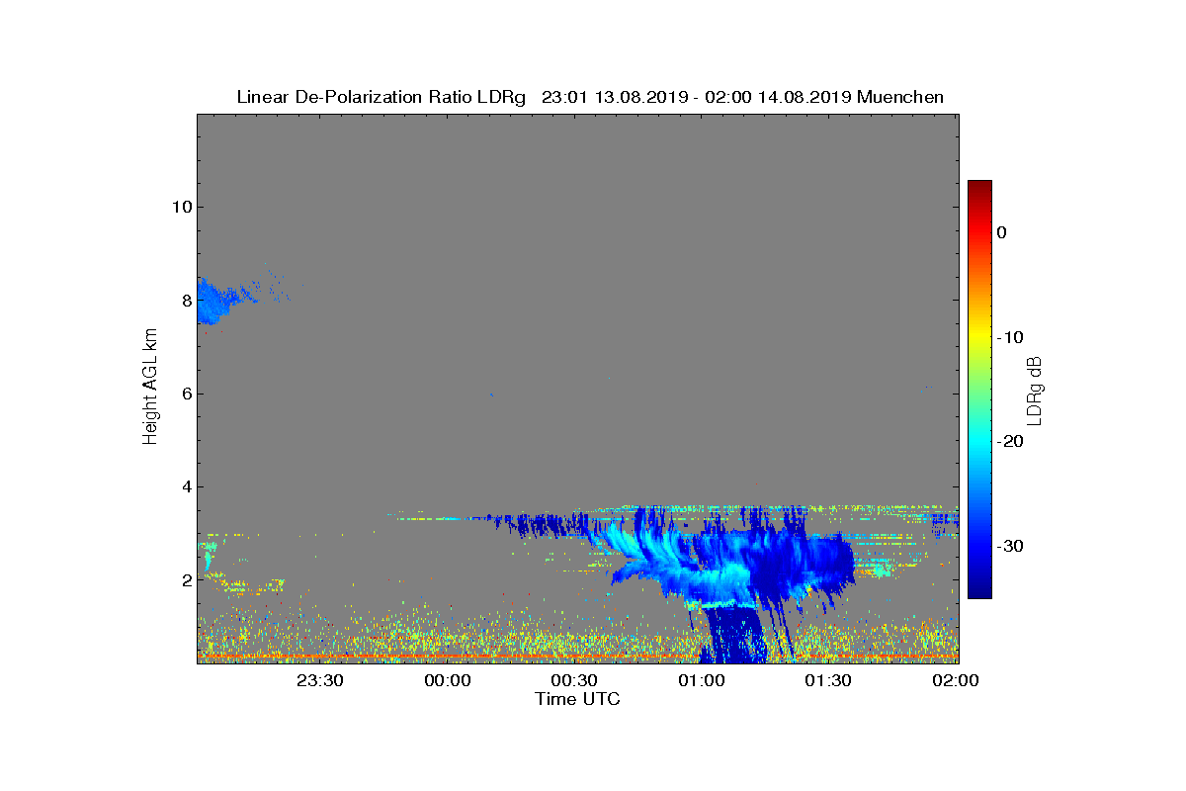Click the '01:00' time tick label
The image size is (1186, 791).
[702, 680]
